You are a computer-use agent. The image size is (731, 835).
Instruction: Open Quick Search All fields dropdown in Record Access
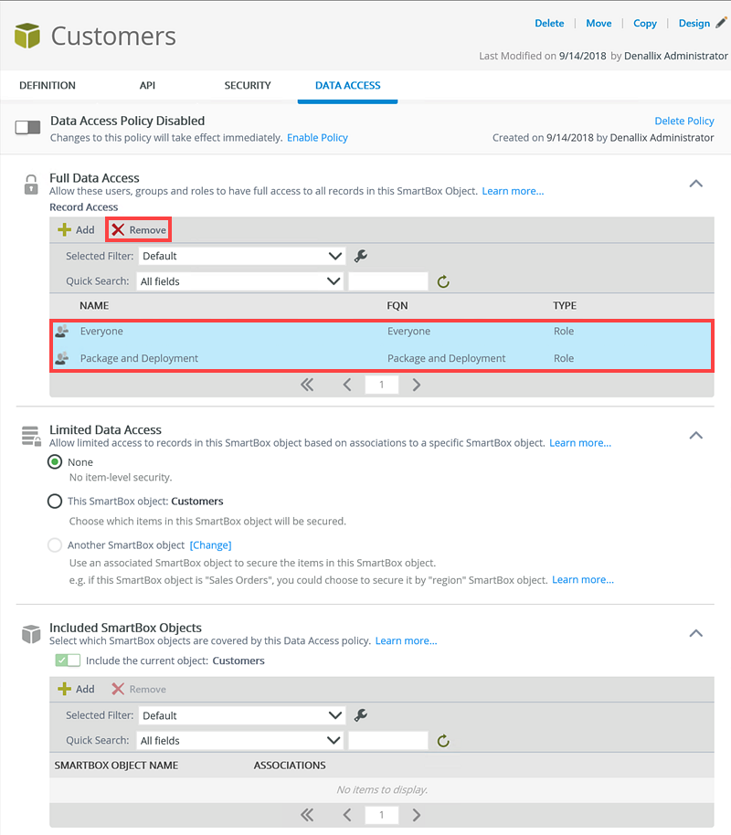tap(242, 281)
